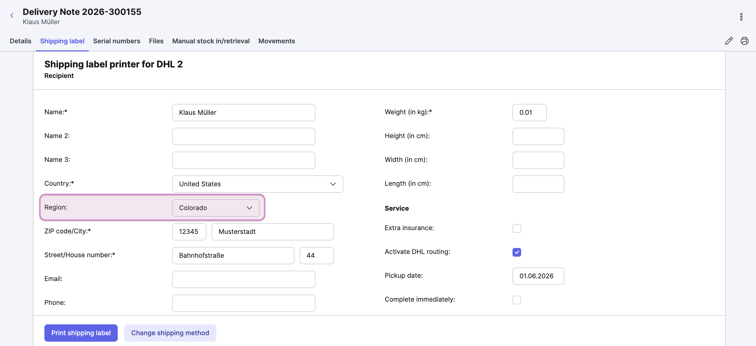
Task: Expand the Region dropdown set to Colorado
Action: pyautogui.click(x=216, y=208)
